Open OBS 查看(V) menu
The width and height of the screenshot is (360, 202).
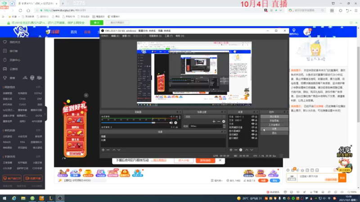click(x=126, y=36)
